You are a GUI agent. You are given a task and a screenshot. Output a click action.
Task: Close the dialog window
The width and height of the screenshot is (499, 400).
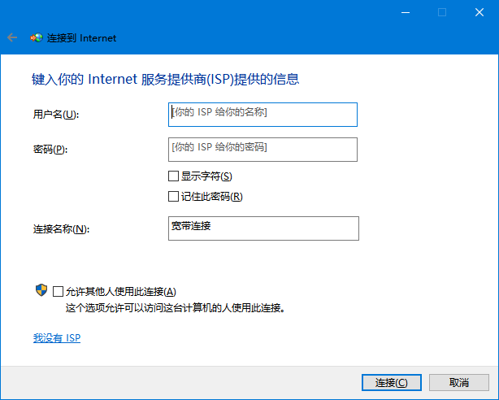click(x=479, y=12)
